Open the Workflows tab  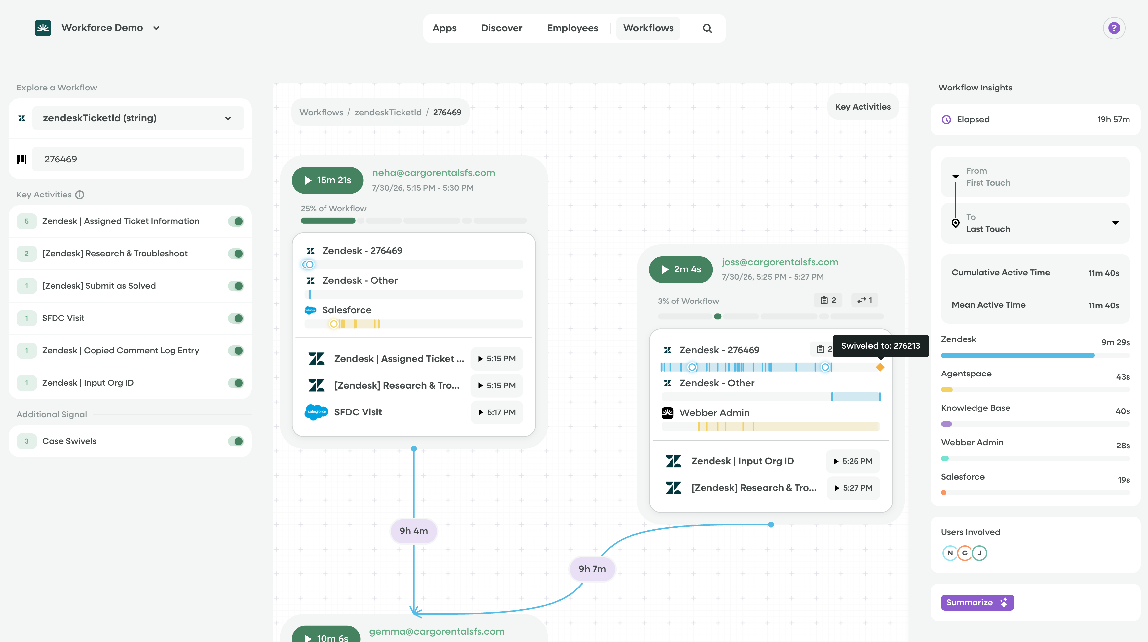point(648,28)
